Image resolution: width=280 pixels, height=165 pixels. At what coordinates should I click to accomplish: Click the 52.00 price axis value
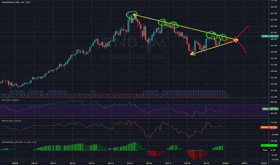(x=274, y=33)
